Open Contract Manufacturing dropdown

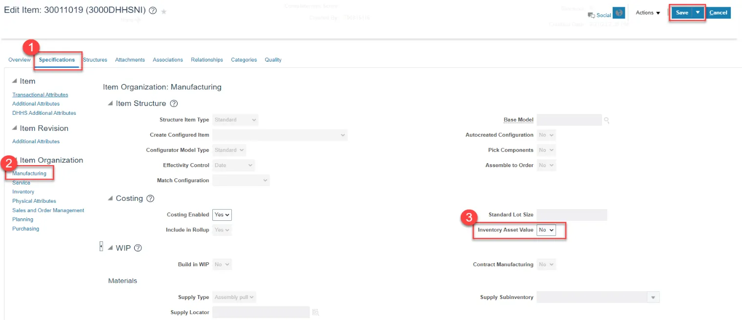click(x=546, y=264)
